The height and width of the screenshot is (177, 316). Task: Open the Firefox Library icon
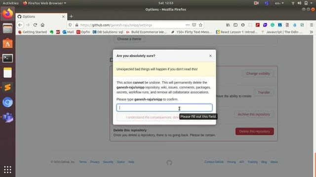[x=228, y=25]
